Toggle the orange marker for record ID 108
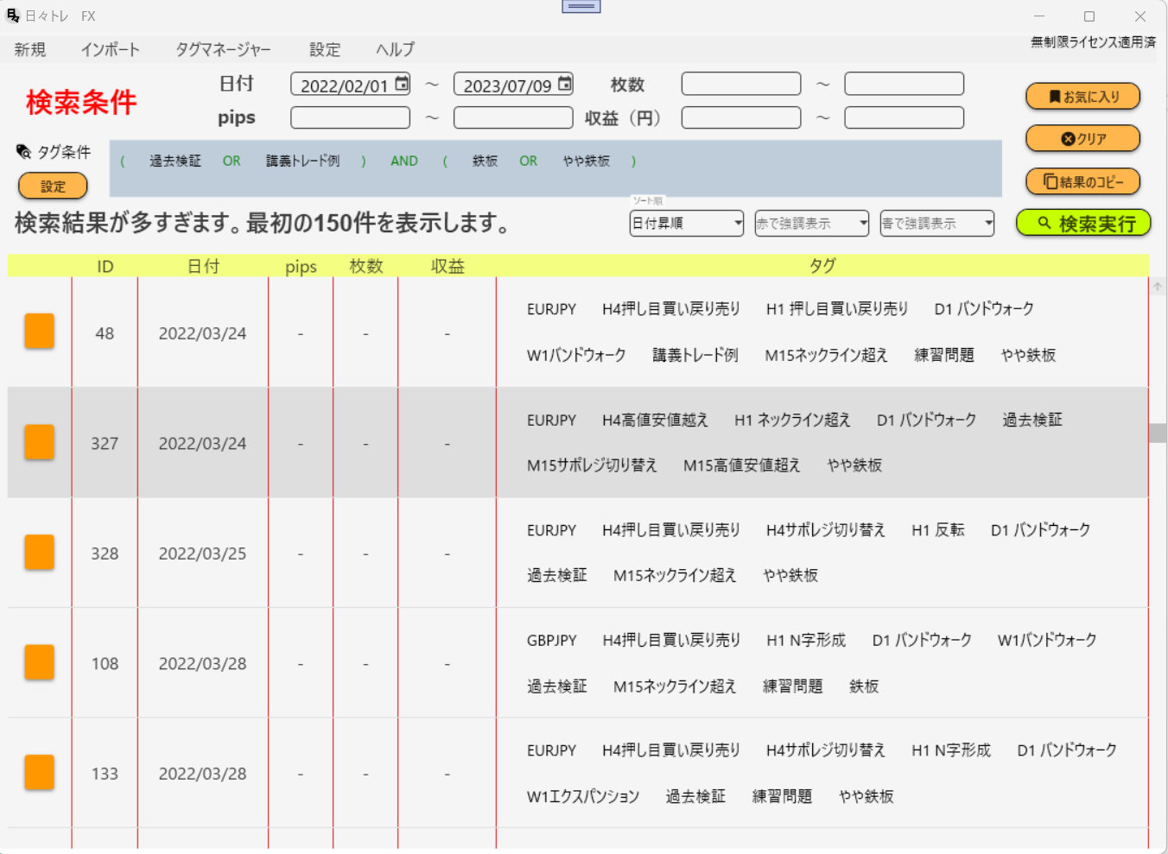Screen dimensions: 1168x854 [39, 663]
